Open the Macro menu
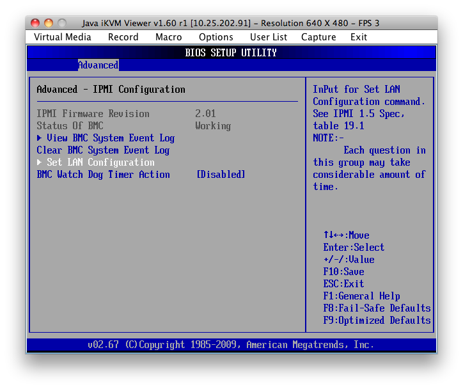The width and height of the screenshot is (463, 389). [x=168, y=37]
